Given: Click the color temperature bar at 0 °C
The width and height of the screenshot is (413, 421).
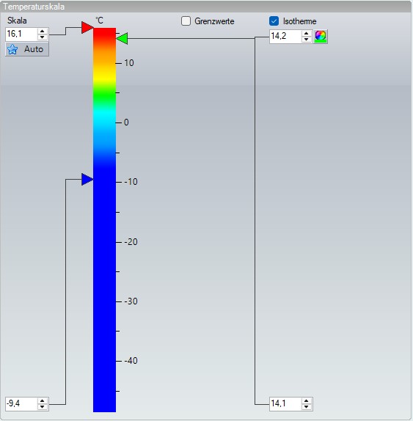Looking at the screenshot, I should [x=104, y=122].
